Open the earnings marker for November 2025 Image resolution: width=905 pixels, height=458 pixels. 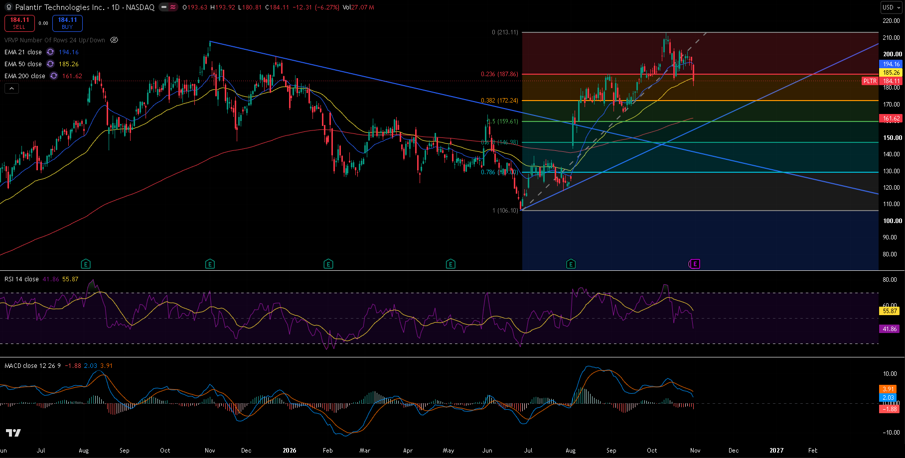click(210, 264)
